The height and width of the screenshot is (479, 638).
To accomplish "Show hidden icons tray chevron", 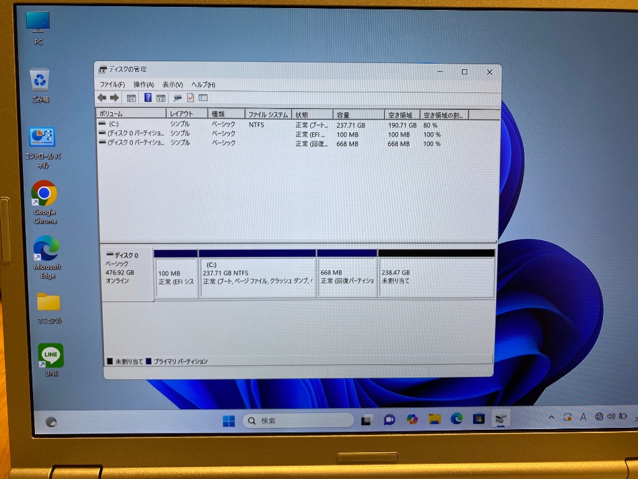I will 551,417.
